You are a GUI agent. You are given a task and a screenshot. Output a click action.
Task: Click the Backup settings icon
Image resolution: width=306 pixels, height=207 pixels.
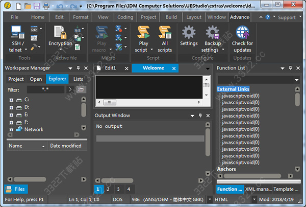(x=213, y=32)
